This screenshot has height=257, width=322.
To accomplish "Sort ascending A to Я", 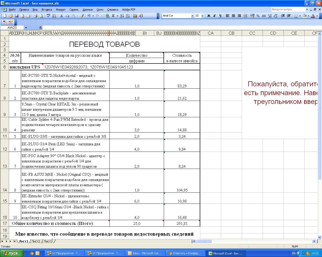I will pos(122,16).
